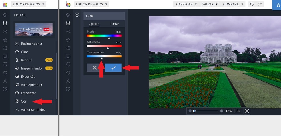Click the Saturação slider
Screen dimensions: 281x136
104,46
